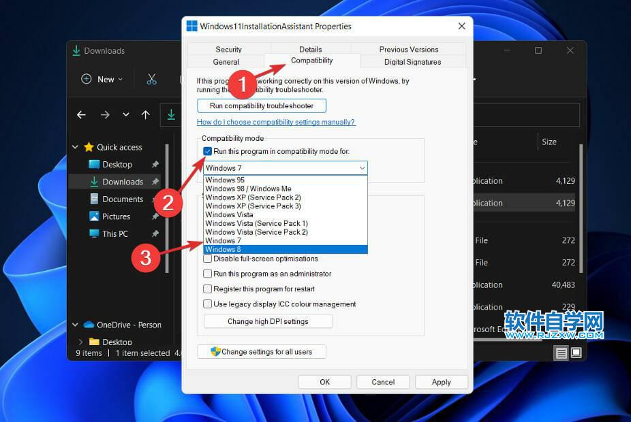Choose Windows XP (Service Pack 3)
The height and width of the screenshot is (422, 631).
286,206
